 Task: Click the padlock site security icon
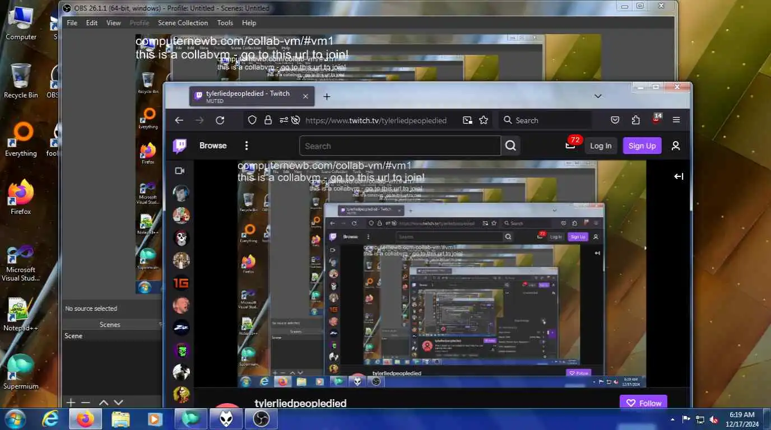(x=268, y=120)
